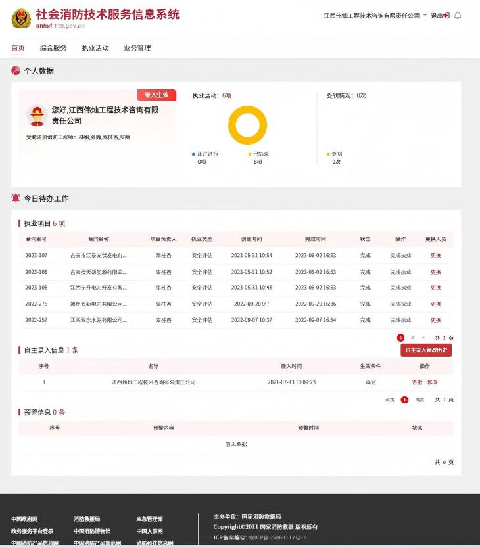Click 更换 for contract 2023-107

point(436,256)
